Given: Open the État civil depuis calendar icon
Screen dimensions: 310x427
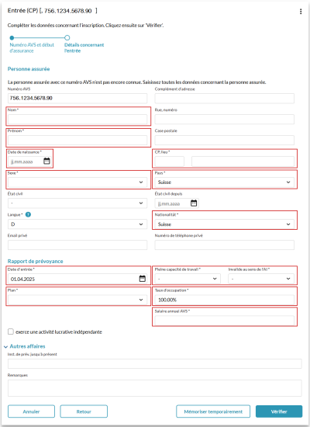Looking at the screenshot, I should point(194,203).
